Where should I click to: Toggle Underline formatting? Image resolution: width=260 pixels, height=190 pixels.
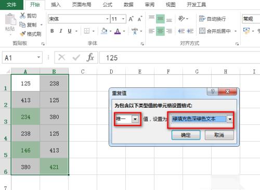pyautogui.click(x=70, y=31)
